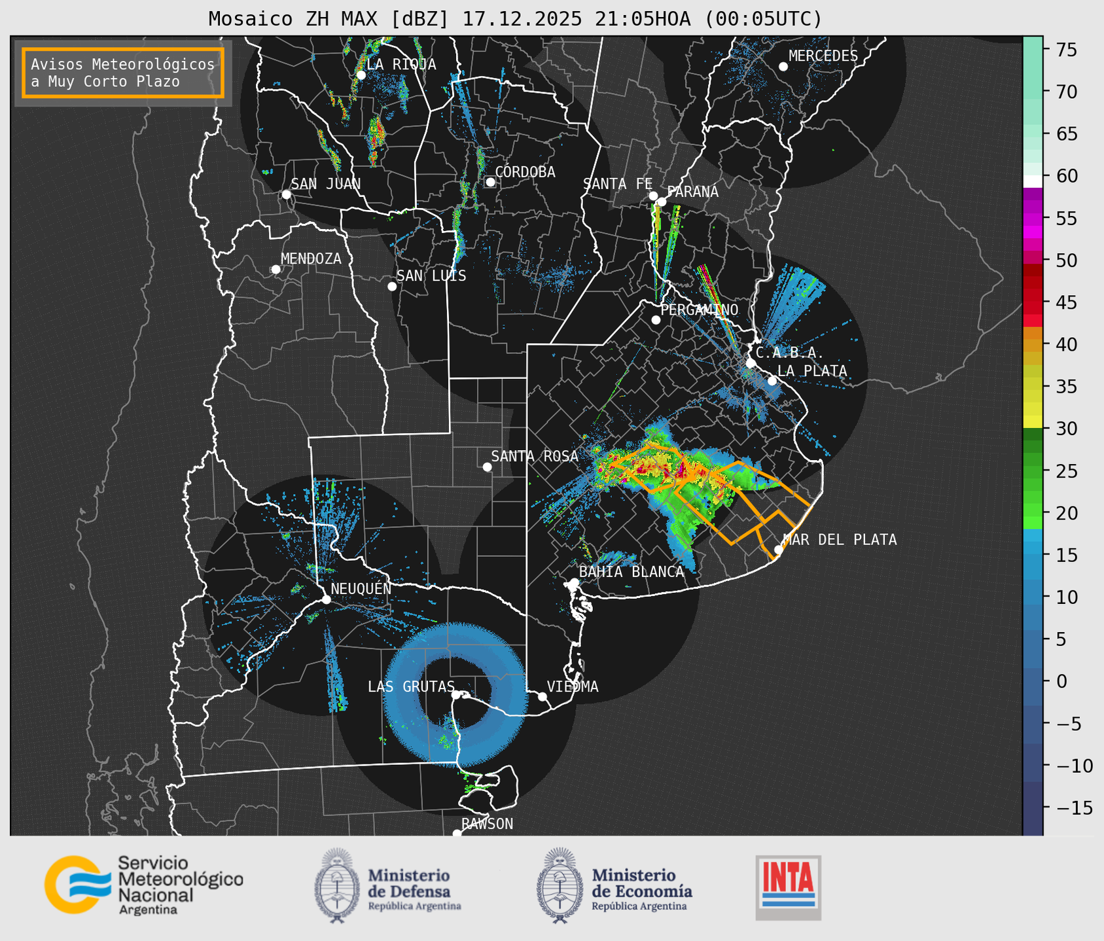The height and width of the screenshot is (941, 1104).
Task: Click the 0 colorbar tick label
Action: 1061,681
